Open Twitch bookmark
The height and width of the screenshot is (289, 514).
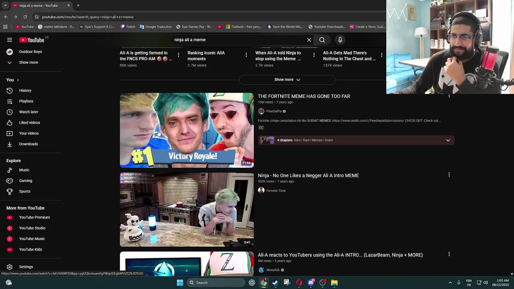pyautogui.click(x=128, y=26)
